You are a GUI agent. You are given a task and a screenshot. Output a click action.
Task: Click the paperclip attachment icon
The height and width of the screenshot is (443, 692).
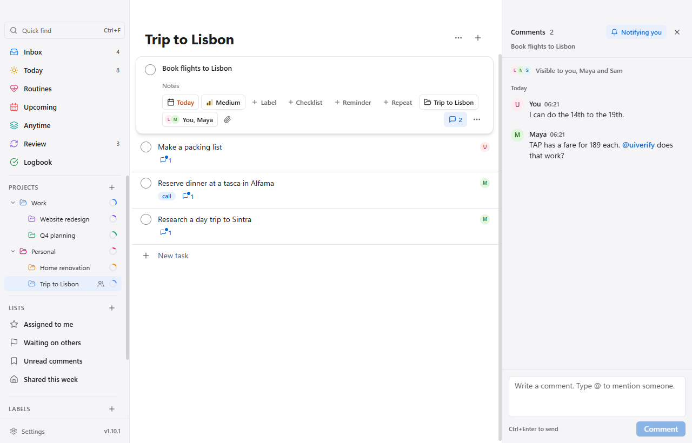tap(228, 119)
